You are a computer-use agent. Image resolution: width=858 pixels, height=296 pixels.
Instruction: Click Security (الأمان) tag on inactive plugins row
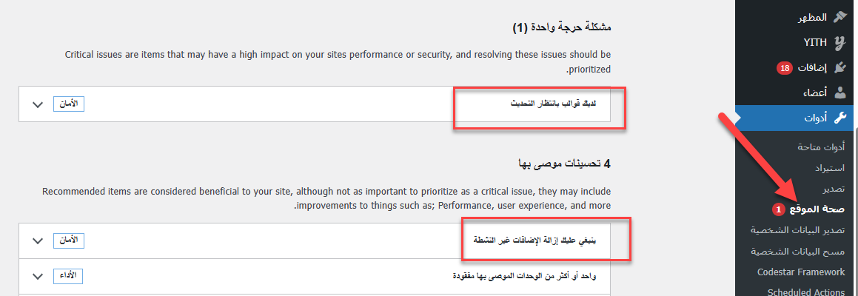68,240
